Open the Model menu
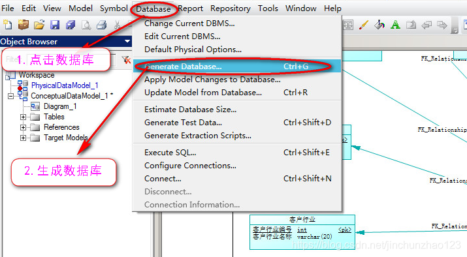 pyautogui.click(x=80, y=8)
